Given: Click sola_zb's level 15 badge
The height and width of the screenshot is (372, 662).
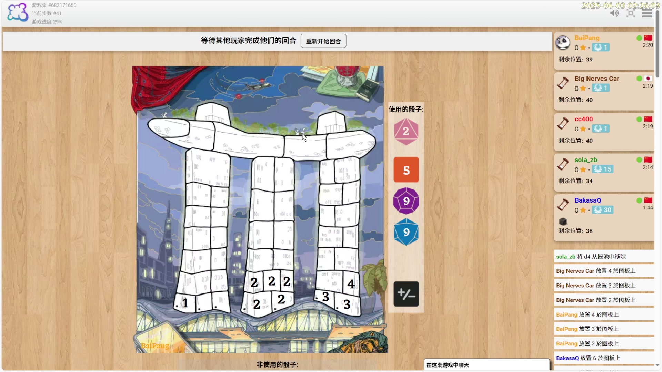Looking at the screenshot, I should (x=603, y=169).
